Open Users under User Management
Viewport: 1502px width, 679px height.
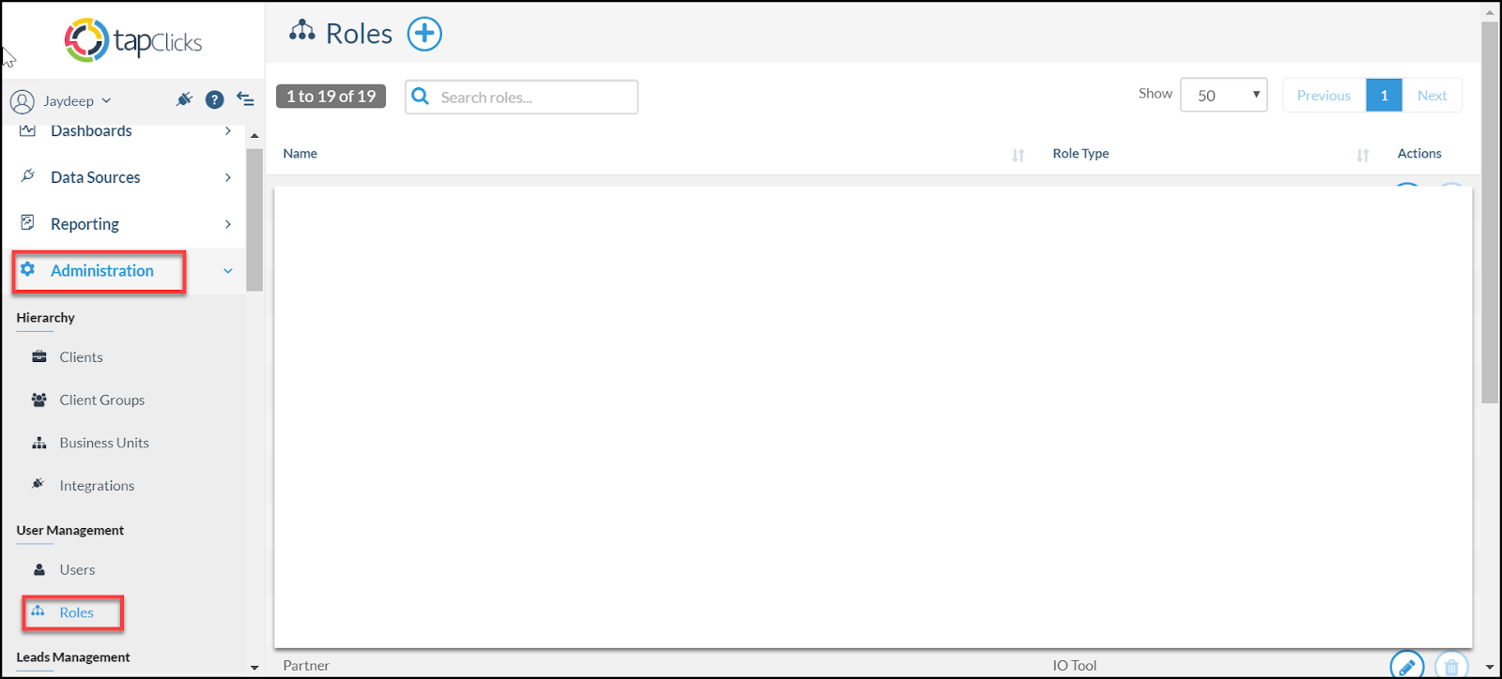[x=77, y=570]
